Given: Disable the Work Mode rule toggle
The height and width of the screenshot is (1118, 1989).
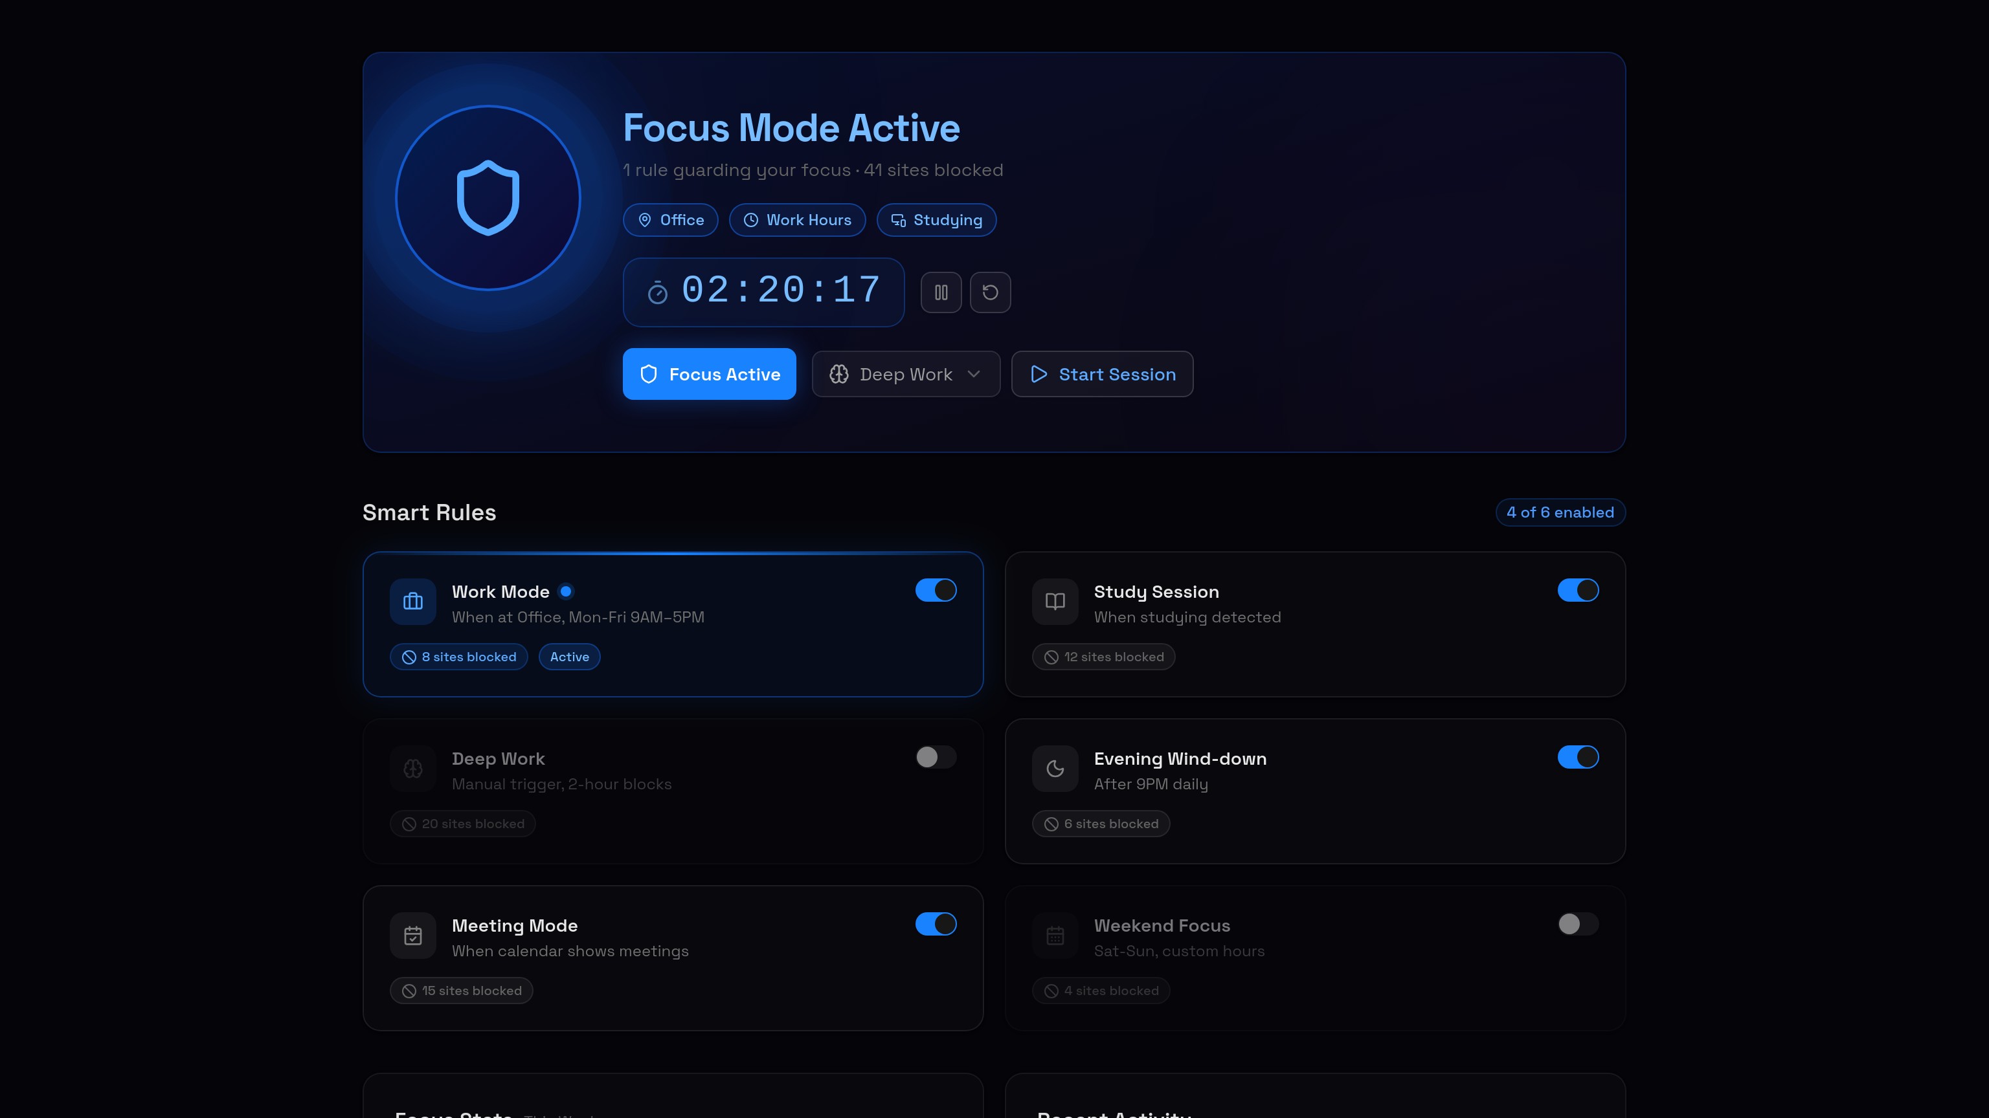Looking at the screenshot, I should click(x=936, y=590).
